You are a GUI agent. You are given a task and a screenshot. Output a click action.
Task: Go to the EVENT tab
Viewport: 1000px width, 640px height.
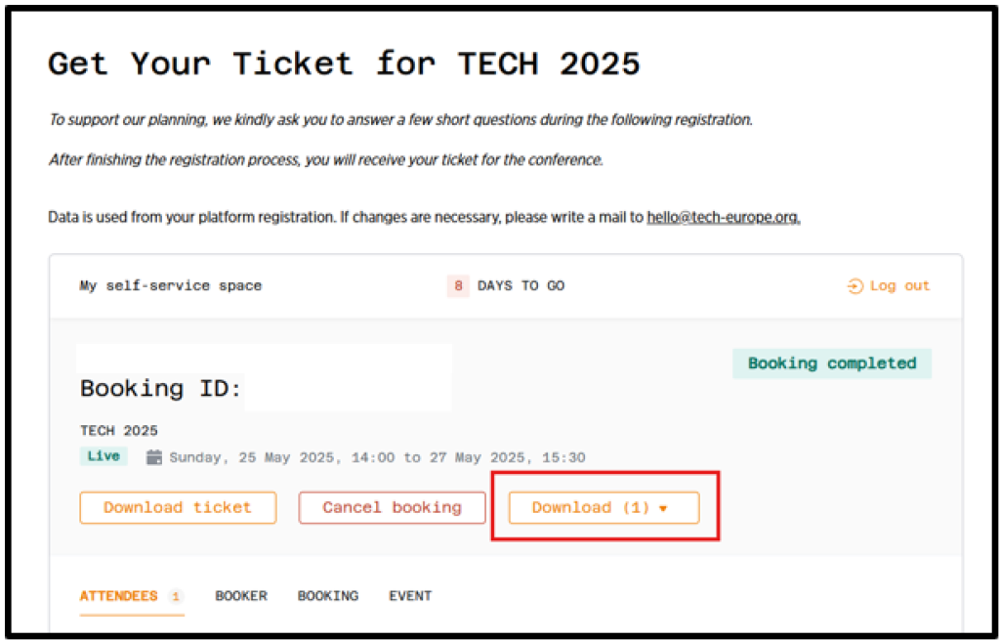[410, 596]
